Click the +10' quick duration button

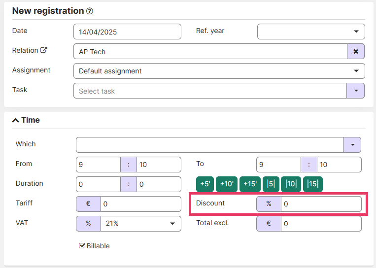coord(227,184)
